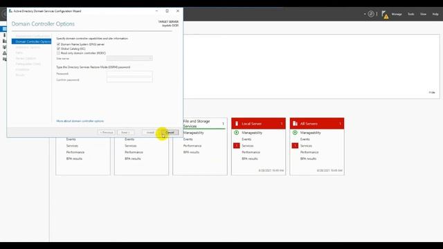
Task: Open BPA results in File and Storage Services tile
Action: tap(191, 152)
